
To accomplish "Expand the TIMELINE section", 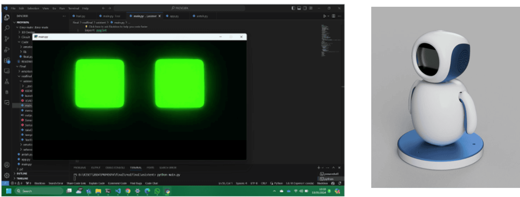I will [21, 178].
